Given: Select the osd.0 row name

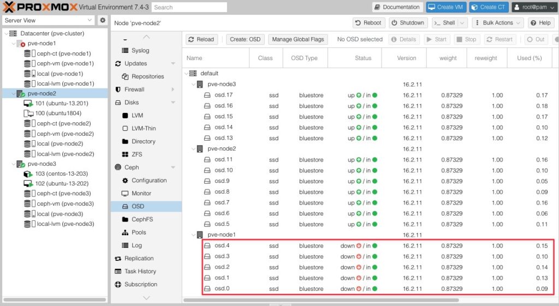Looking at the screenshot, I should click(222, 289).
